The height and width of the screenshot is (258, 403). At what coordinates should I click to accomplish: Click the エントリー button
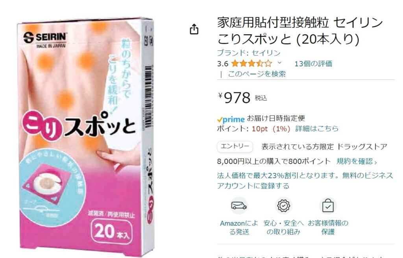(x=235, y=146)
